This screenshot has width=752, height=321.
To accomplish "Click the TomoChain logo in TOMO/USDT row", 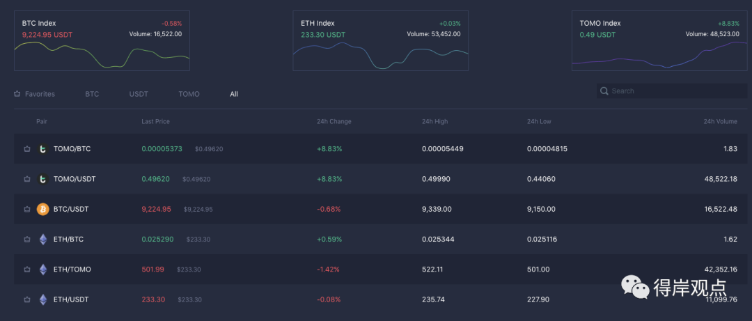I will click(42, 179).
